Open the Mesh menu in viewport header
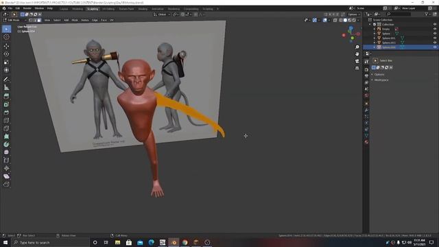This screenshot has height=247, width=439. tap(75, 20)
